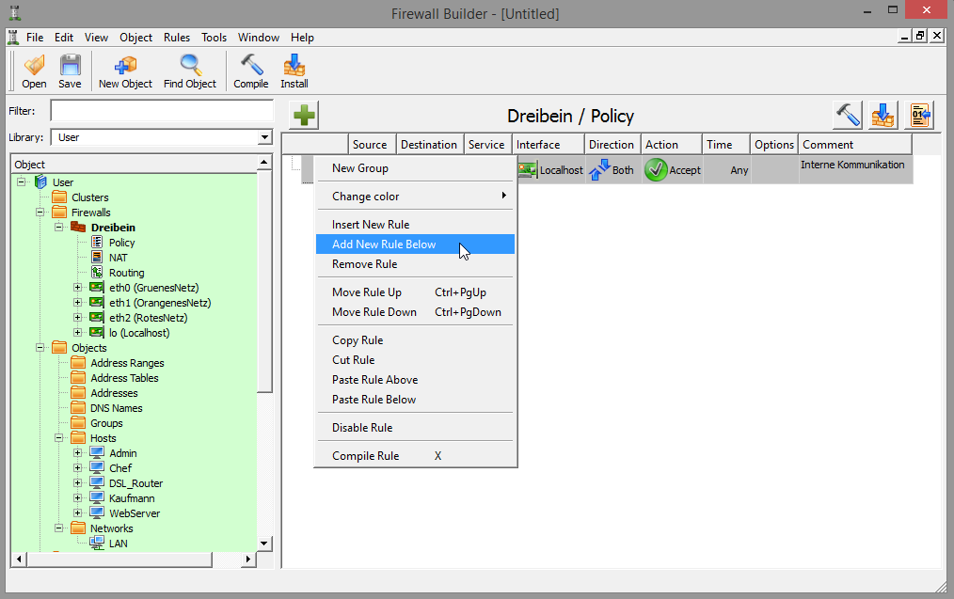Click the Open toolbar icon
The height and width of the screenshot is (599, 954).
[x=34, y=66]
